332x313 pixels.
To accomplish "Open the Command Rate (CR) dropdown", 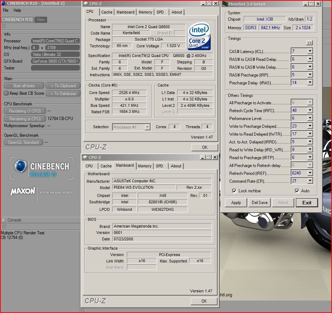I will click(x=310, y=181).
